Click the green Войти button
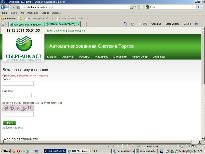 click(9, 123)
